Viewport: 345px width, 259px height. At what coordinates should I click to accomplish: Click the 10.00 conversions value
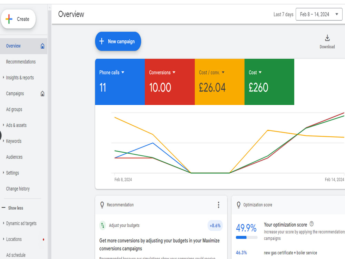pos(160,87)
